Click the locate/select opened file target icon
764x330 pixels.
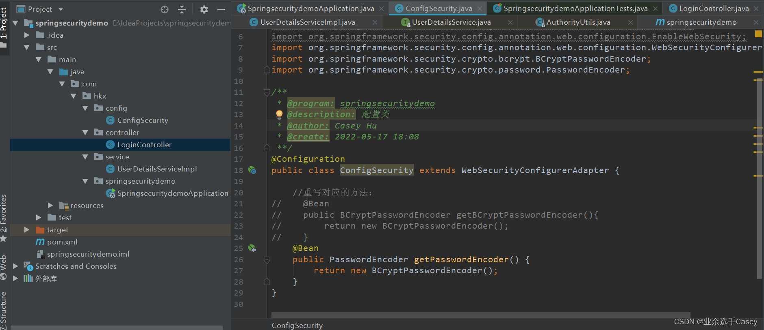click(x=165, y=9)
